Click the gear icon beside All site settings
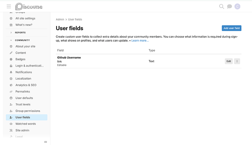The image size is (252, 145). click(x=11, y=18)
